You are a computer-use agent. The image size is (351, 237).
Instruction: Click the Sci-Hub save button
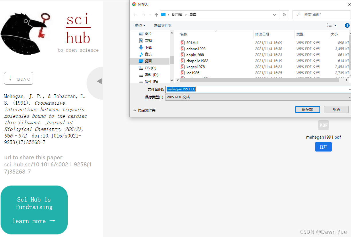click(19, 78)
